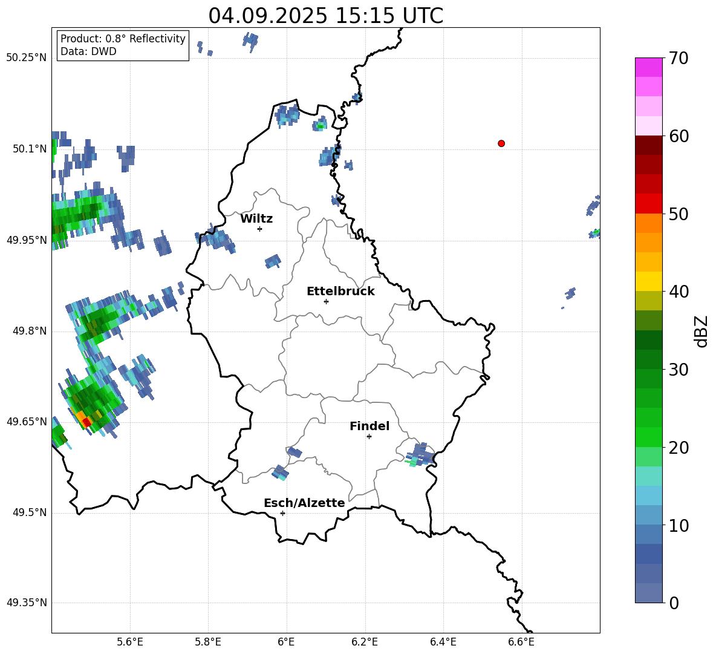Click the 30 value on the colorbar
This screenshot has width=716, height=654.
(679, 370)
